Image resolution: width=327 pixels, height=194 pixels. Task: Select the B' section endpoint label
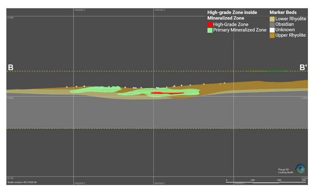(x=303, y=67)
